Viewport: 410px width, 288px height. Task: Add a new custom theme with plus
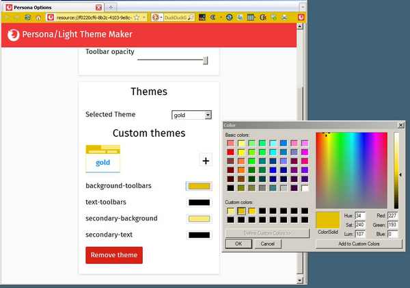click(x=206, y=161)
